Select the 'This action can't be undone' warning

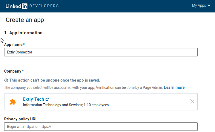55,80
